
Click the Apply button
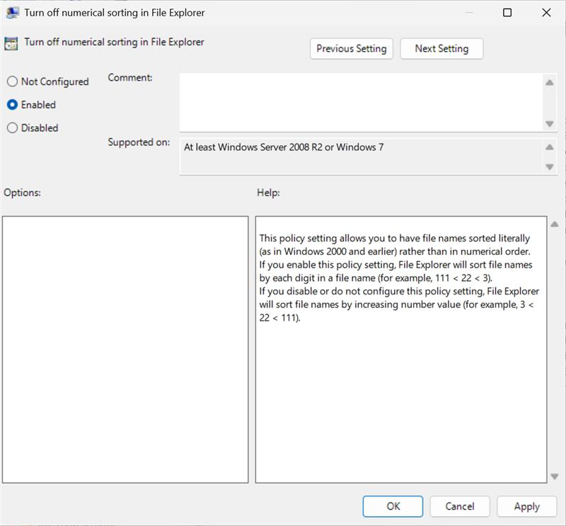[x=526, y=506]
